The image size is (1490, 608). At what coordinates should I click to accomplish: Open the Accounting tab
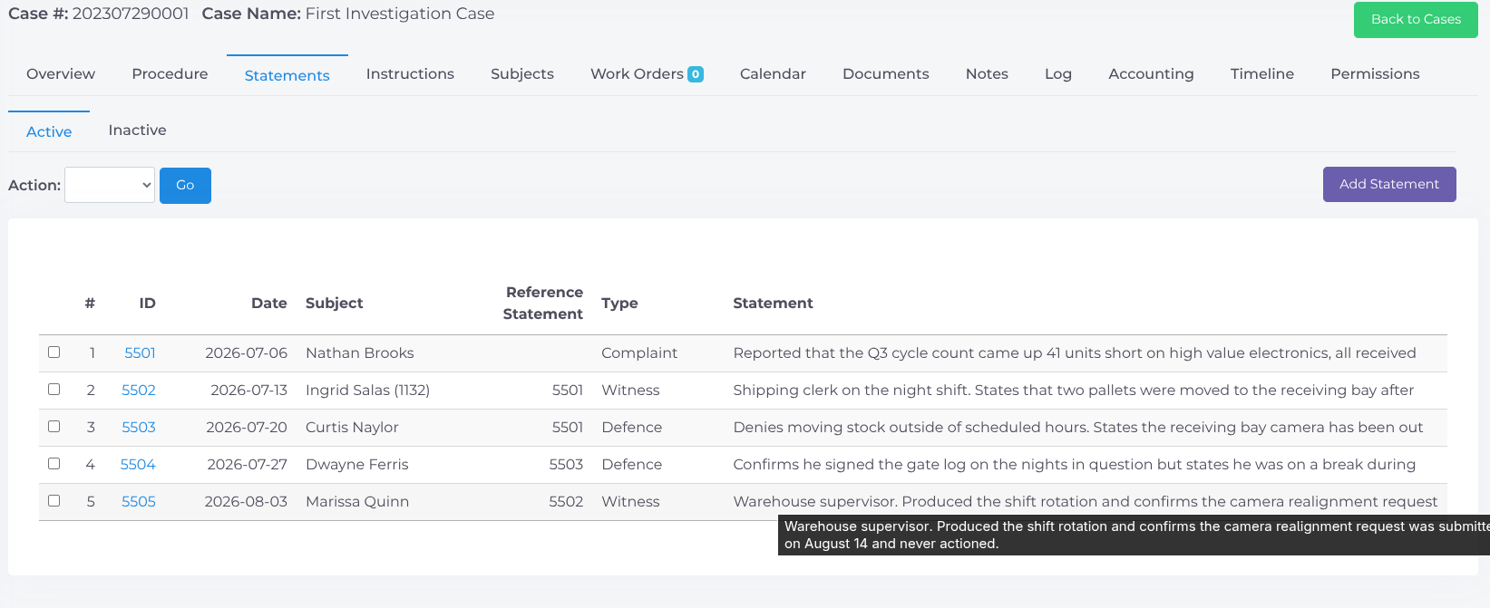pos(1151,74)
